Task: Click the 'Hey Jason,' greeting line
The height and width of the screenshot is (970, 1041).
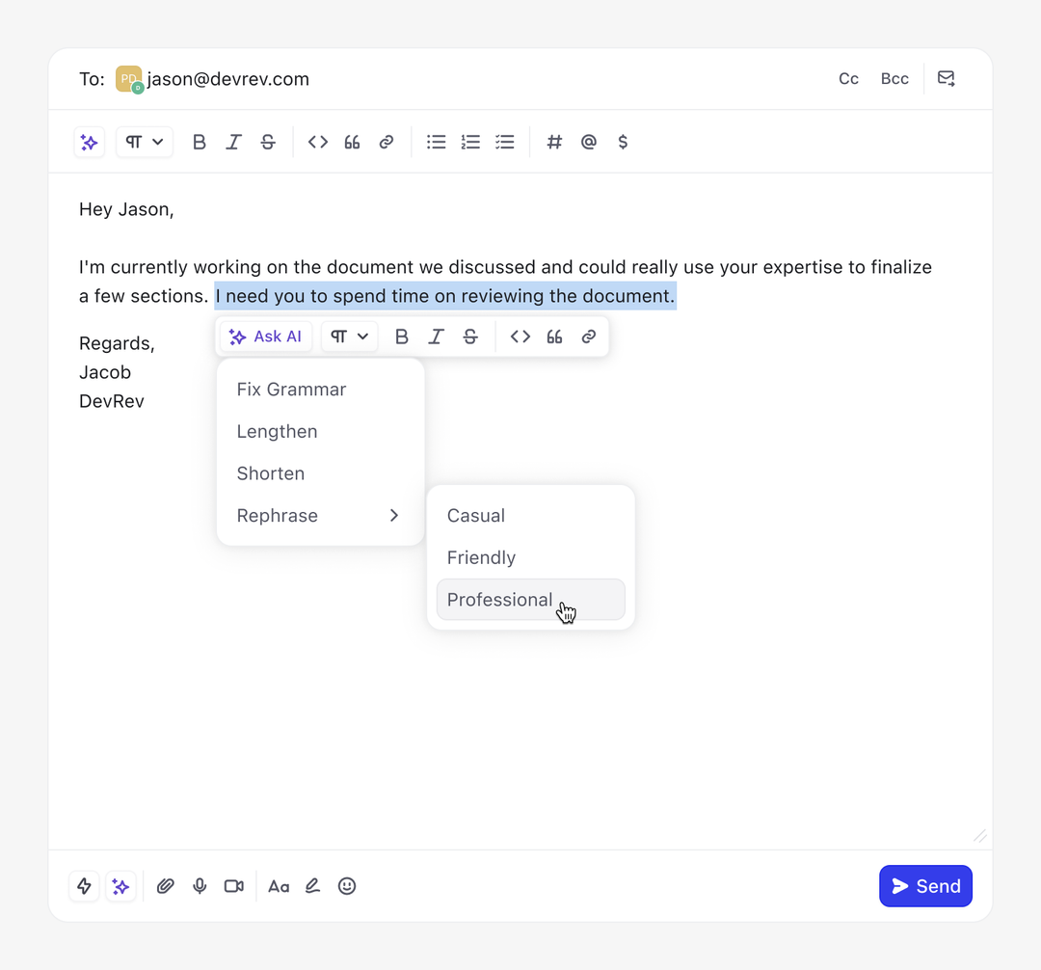Action: (126, 210)
